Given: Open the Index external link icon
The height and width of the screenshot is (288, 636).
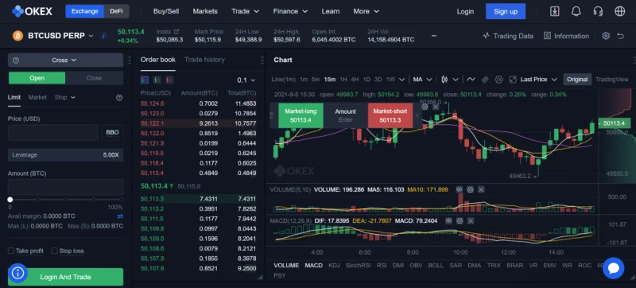Looking at the screenshot, I should point(176,31).
